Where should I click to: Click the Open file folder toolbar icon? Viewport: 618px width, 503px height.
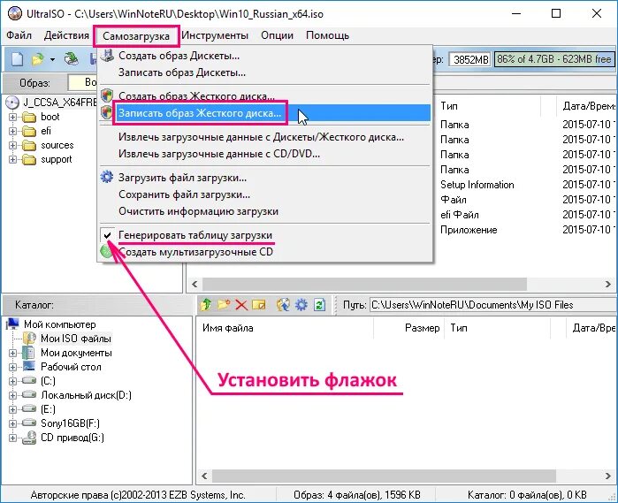pyautogui.click(x=38, y=59)
